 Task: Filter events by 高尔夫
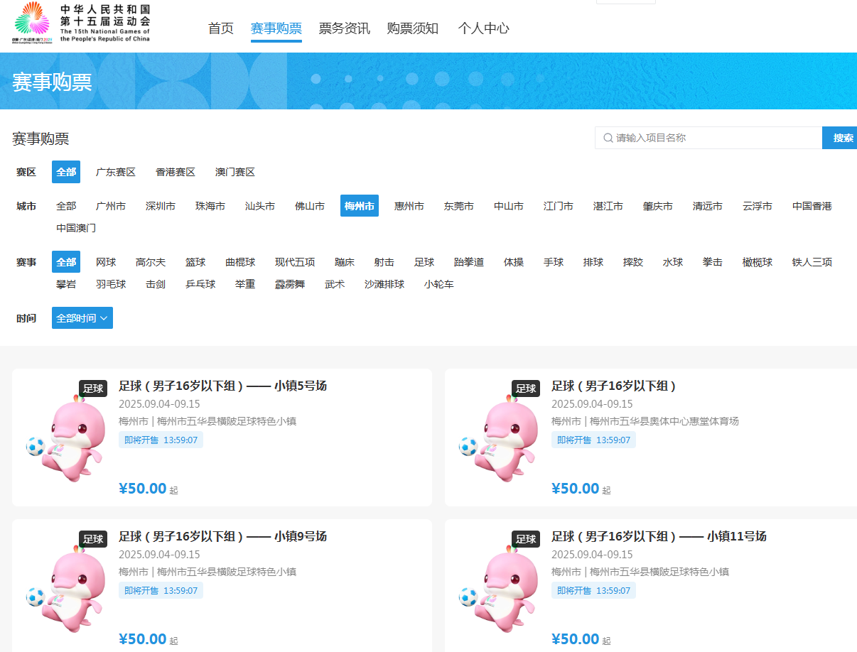tap(151, 262)
